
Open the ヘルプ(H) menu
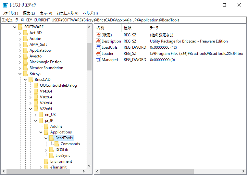coord(91,13)
